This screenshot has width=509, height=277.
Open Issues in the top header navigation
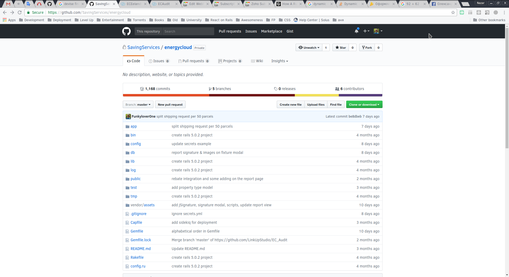point(251,31)
